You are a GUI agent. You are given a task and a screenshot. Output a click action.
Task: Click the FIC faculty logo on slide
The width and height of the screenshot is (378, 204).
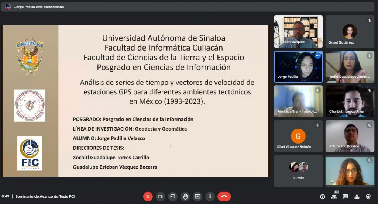(30, 153)
